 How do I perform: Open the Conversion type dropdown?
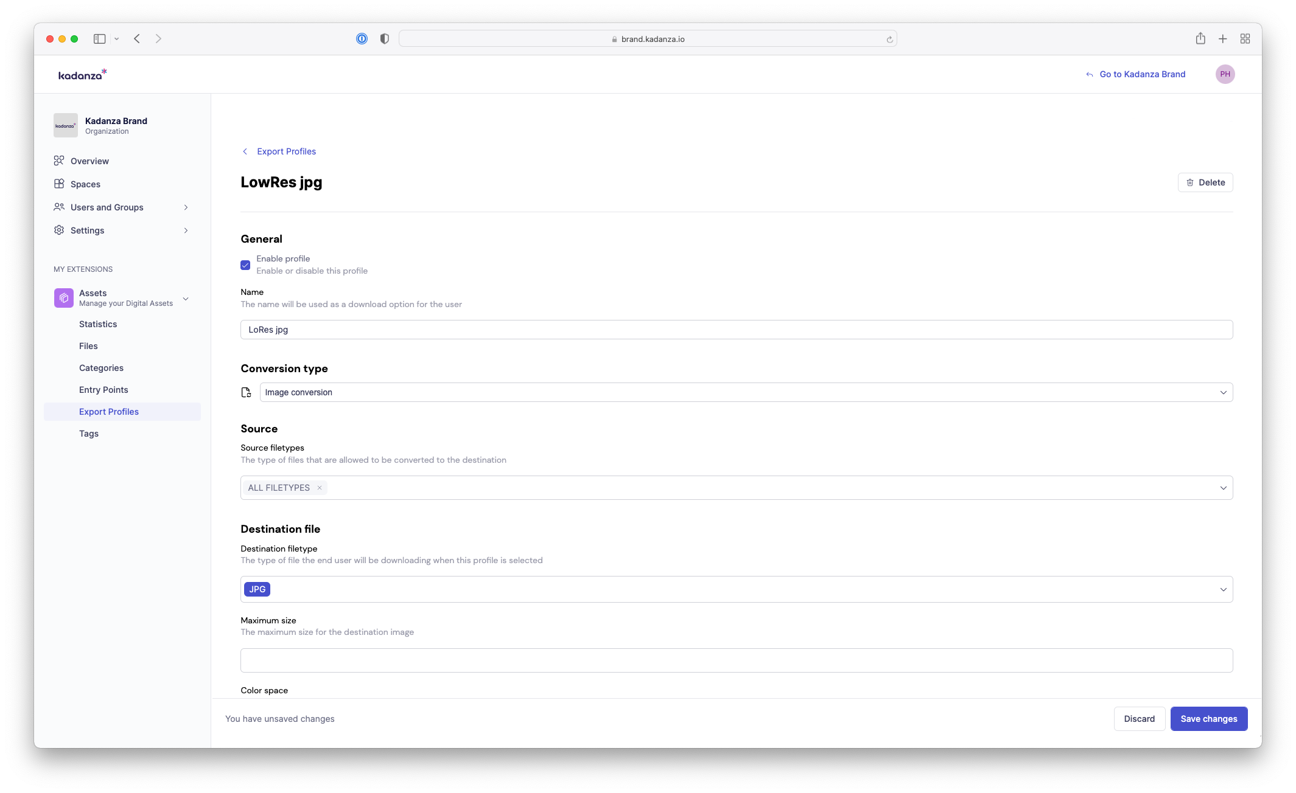point(746,392)
